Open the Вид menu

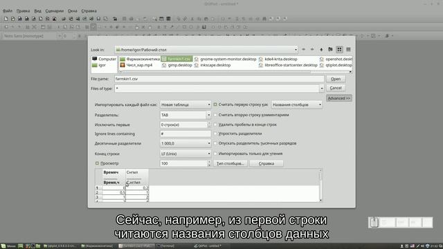point(37,11)
